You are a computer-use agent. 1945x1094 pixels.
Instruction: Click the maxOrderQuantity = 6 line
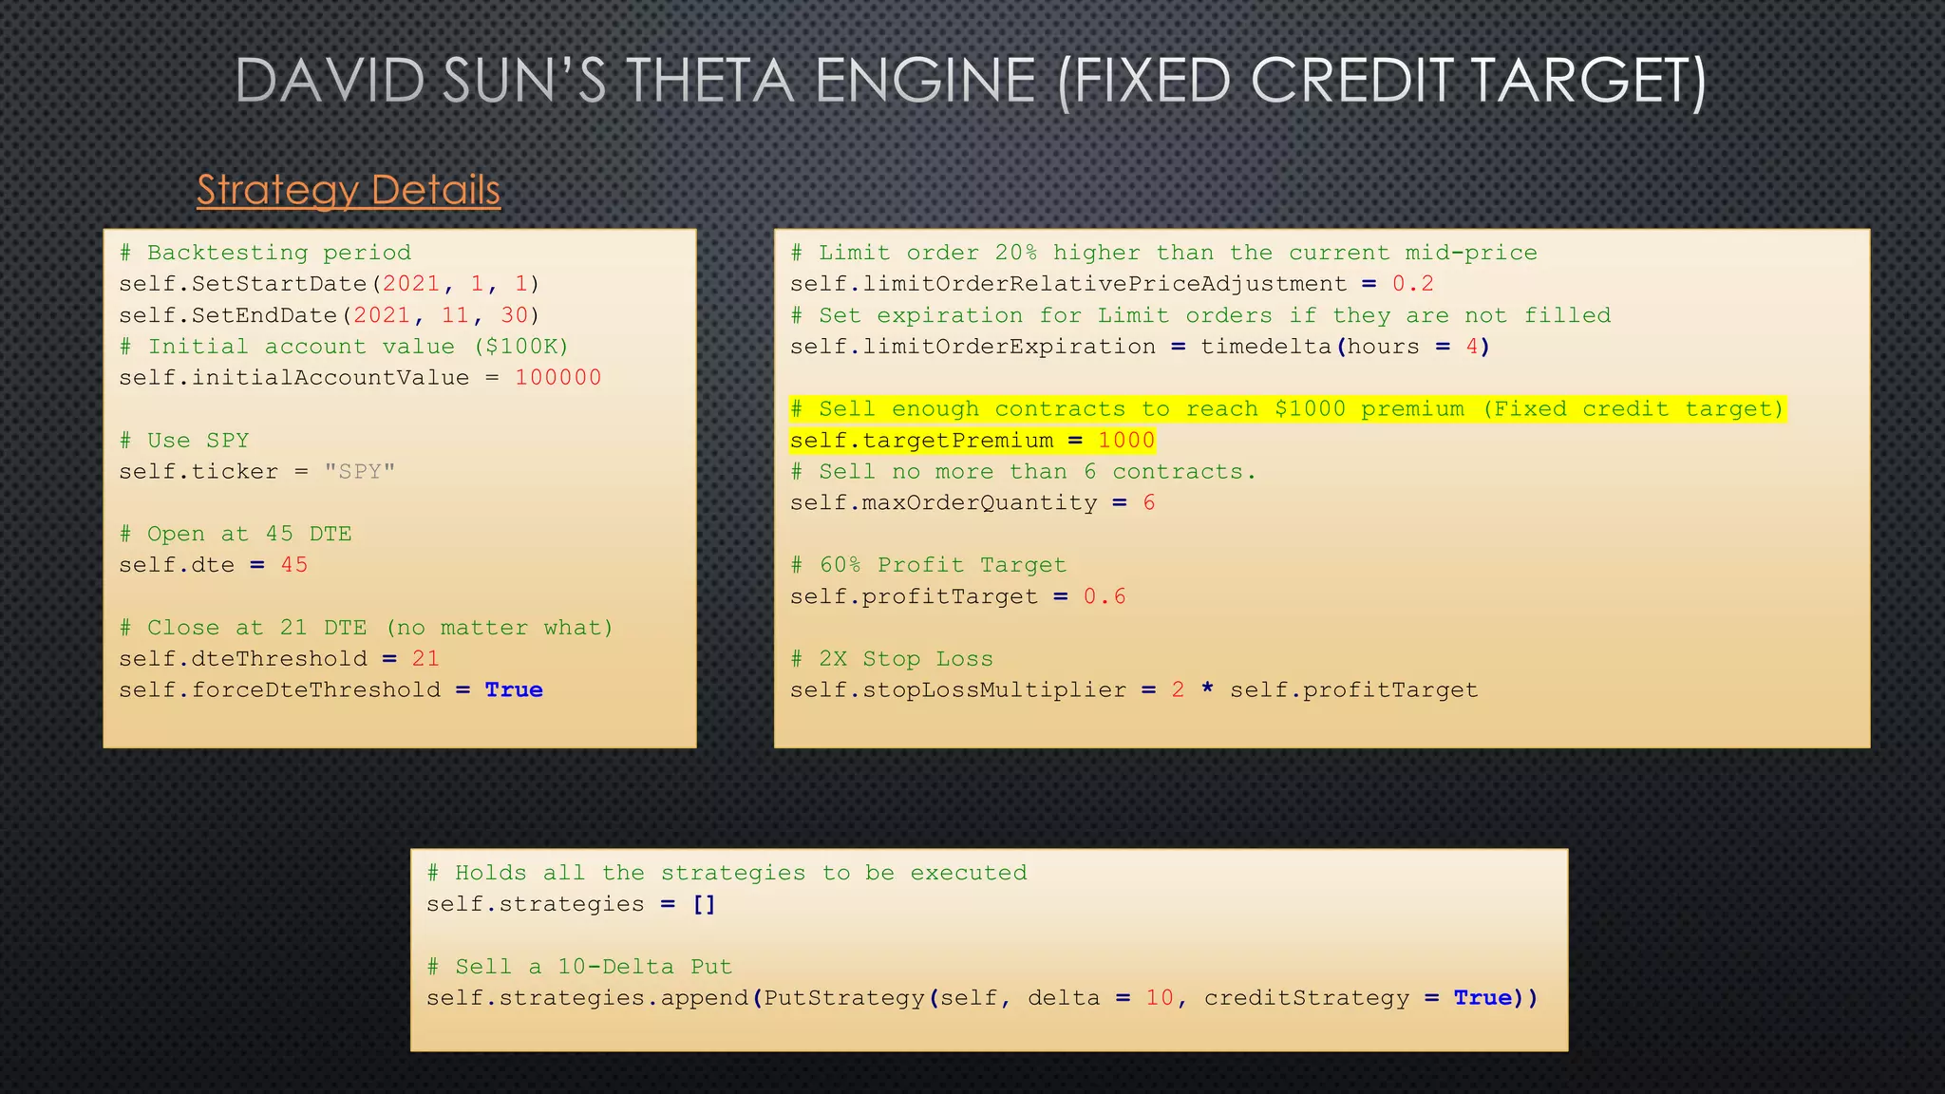click(972, 503)
